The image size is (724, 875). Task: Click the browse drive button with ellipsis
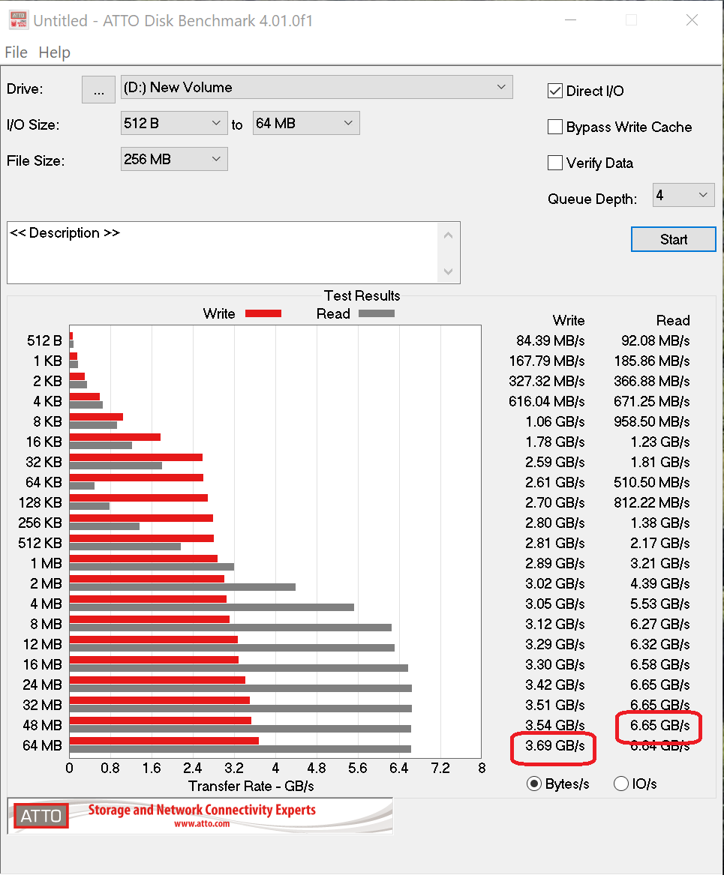coord(98,89)
